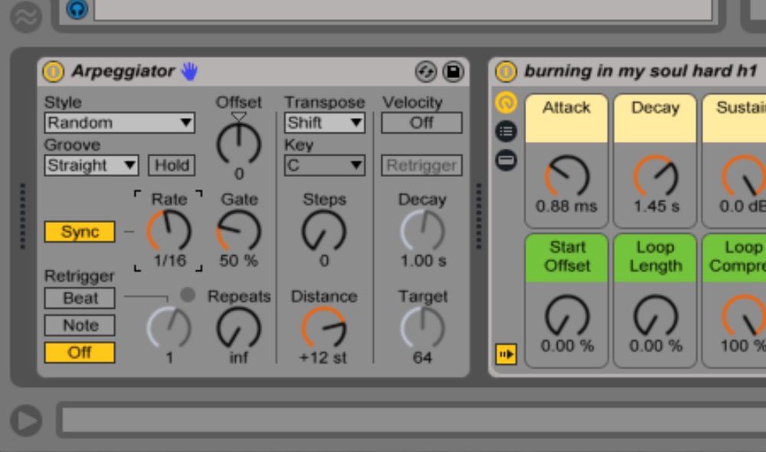Click the Arpeggiator hot-swap preset icon
The height and width of the screenshot is (452, 766).
(425, 72)
